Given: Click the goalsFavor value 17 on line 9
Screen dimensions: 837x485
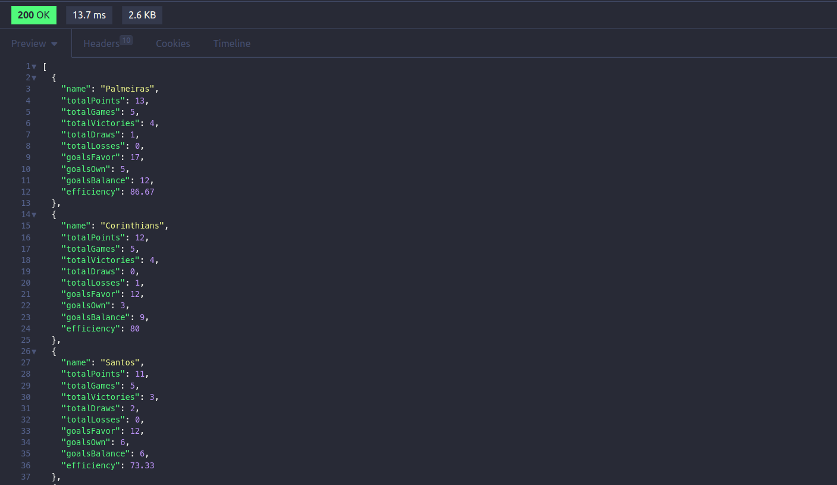Looking at the screenshot, I should click(x=134, y=157).
